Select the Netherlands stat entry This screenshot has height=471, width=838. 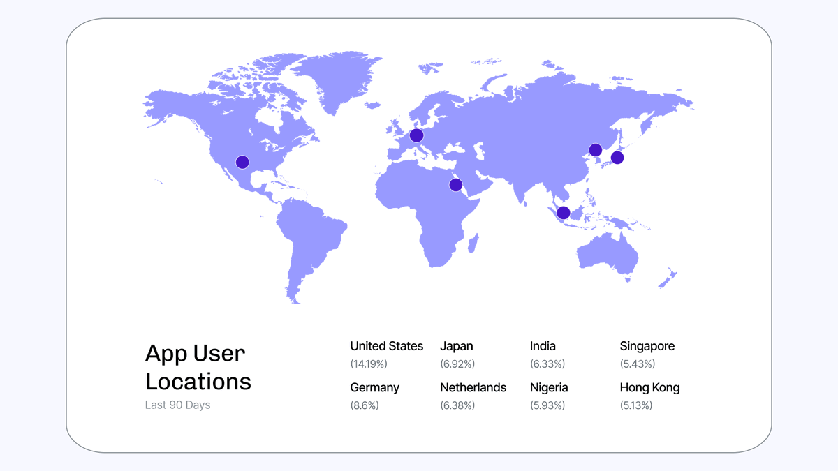pos(473,387)
